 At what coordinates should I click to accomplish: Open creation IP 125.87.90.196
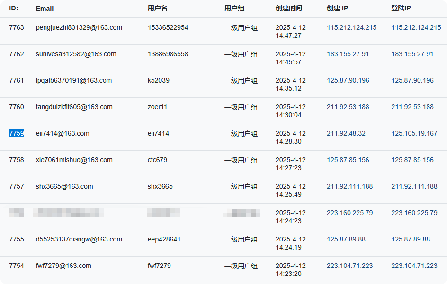click(348, 80)
